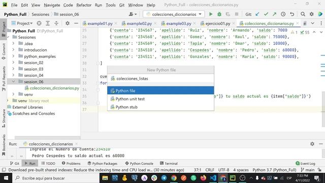Viewport: 325px width, 183px height.
Task: Open the Pull Requests side tool window
Action: [4, 78]
